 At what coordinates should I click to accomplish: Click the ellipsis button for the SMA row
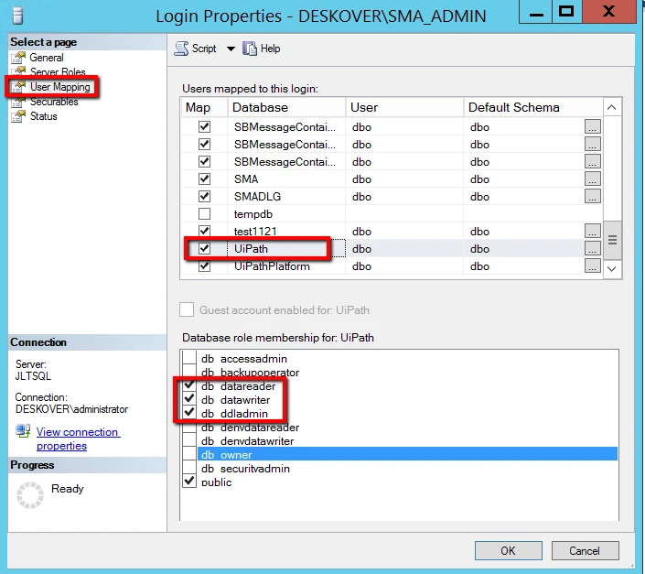point(592,179)
